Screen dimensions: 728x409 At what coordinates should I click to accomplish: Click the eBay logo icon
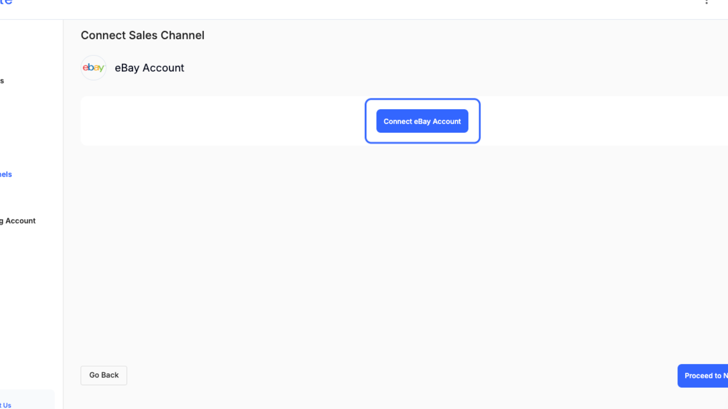[93, 68]
